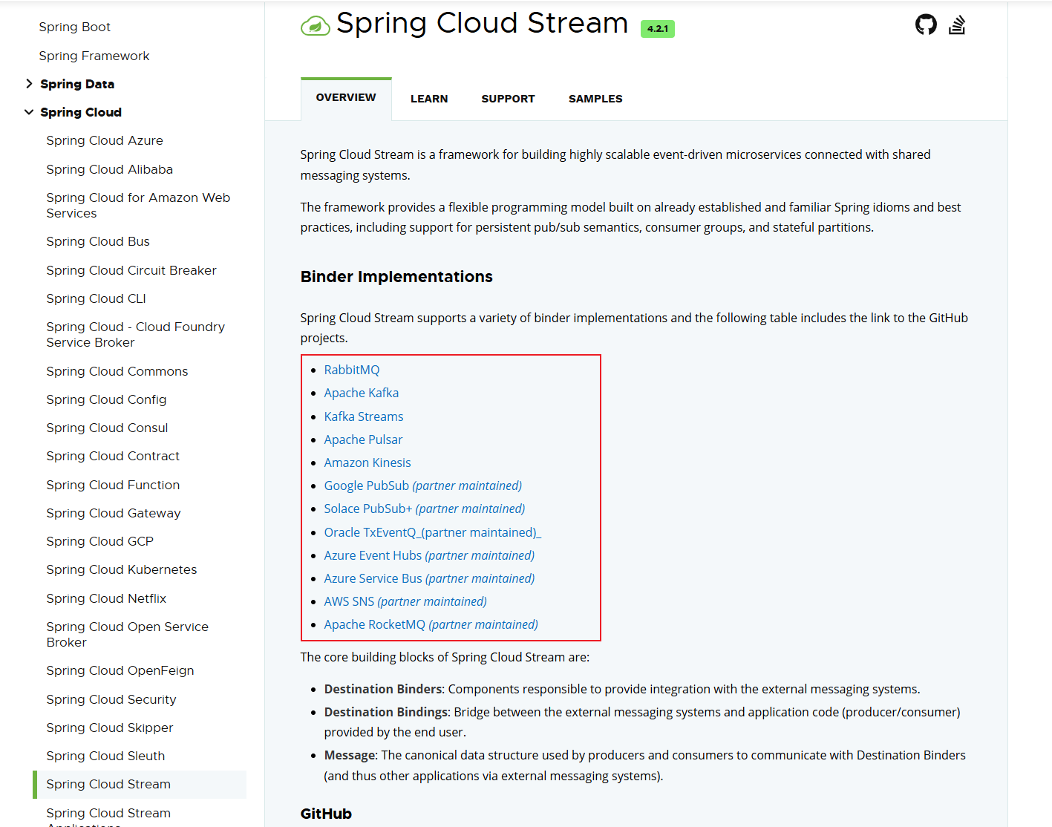The height and width of the screenshot is (827, 1052).
Task: Open Spring Cloud Consul project
Action: pyautogui.click(x=107, y=428)
